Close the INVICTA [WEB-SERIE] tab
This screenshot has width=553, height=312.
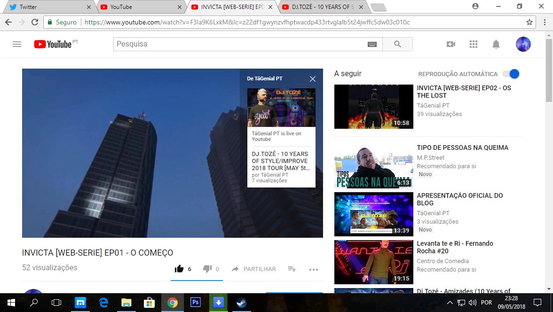(x=270, y=7)
